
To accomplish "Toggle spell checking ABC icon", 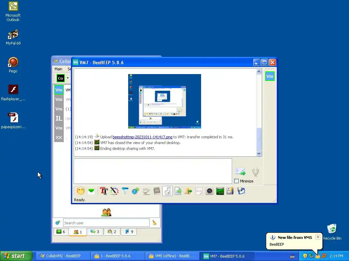I will coord(146,191).
